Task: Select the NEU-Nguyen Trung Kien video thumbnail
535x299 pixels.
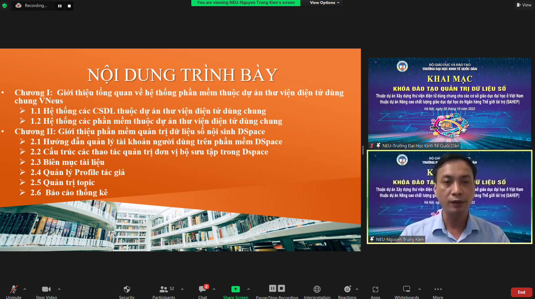Action: click(x=449, y=197)
